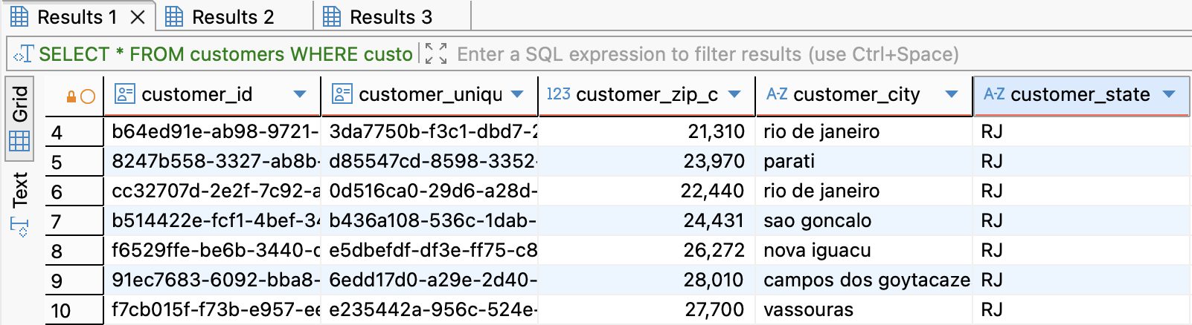The image size is (1192, 325).
Task: Switch to the Results 2 tab
Action: (232, 16)
